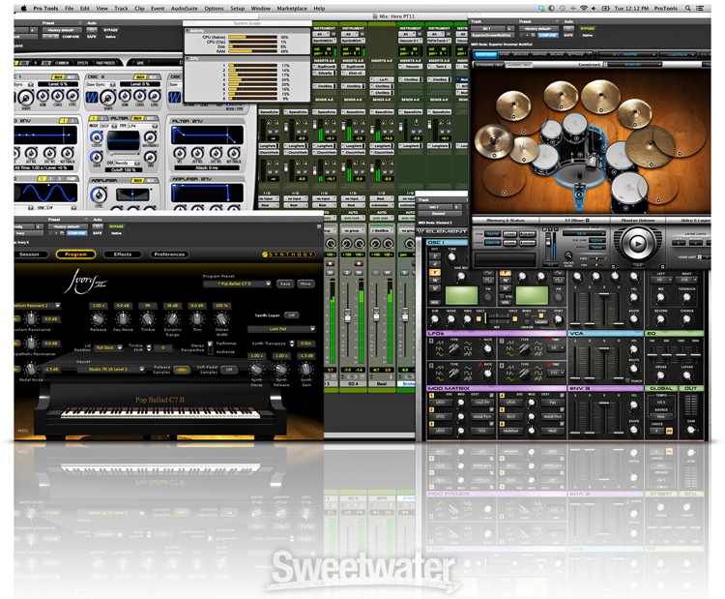This screenshot has width=725, height=599.
Task: Toggle the Synth Layer Off switch
Action: tap(291, 314)
